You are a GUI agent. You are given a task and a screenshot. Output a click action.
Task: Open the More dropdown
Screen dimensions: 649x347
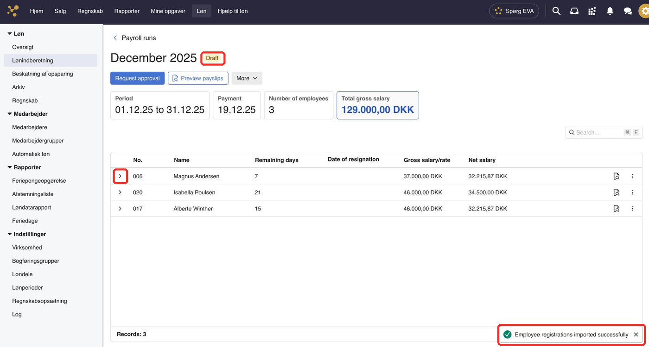(247, 78)
